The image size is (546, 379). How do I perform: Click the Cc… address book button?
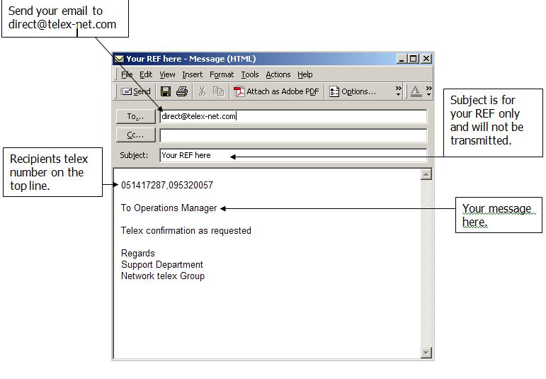click(135, 135)
